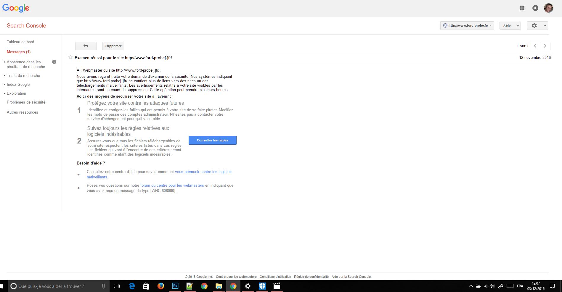Open Tableau de bord
The image size is (562, 292).
click(20, 42)
